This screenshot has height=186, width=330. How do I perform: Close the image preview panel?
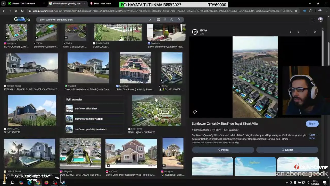(315, 32)
